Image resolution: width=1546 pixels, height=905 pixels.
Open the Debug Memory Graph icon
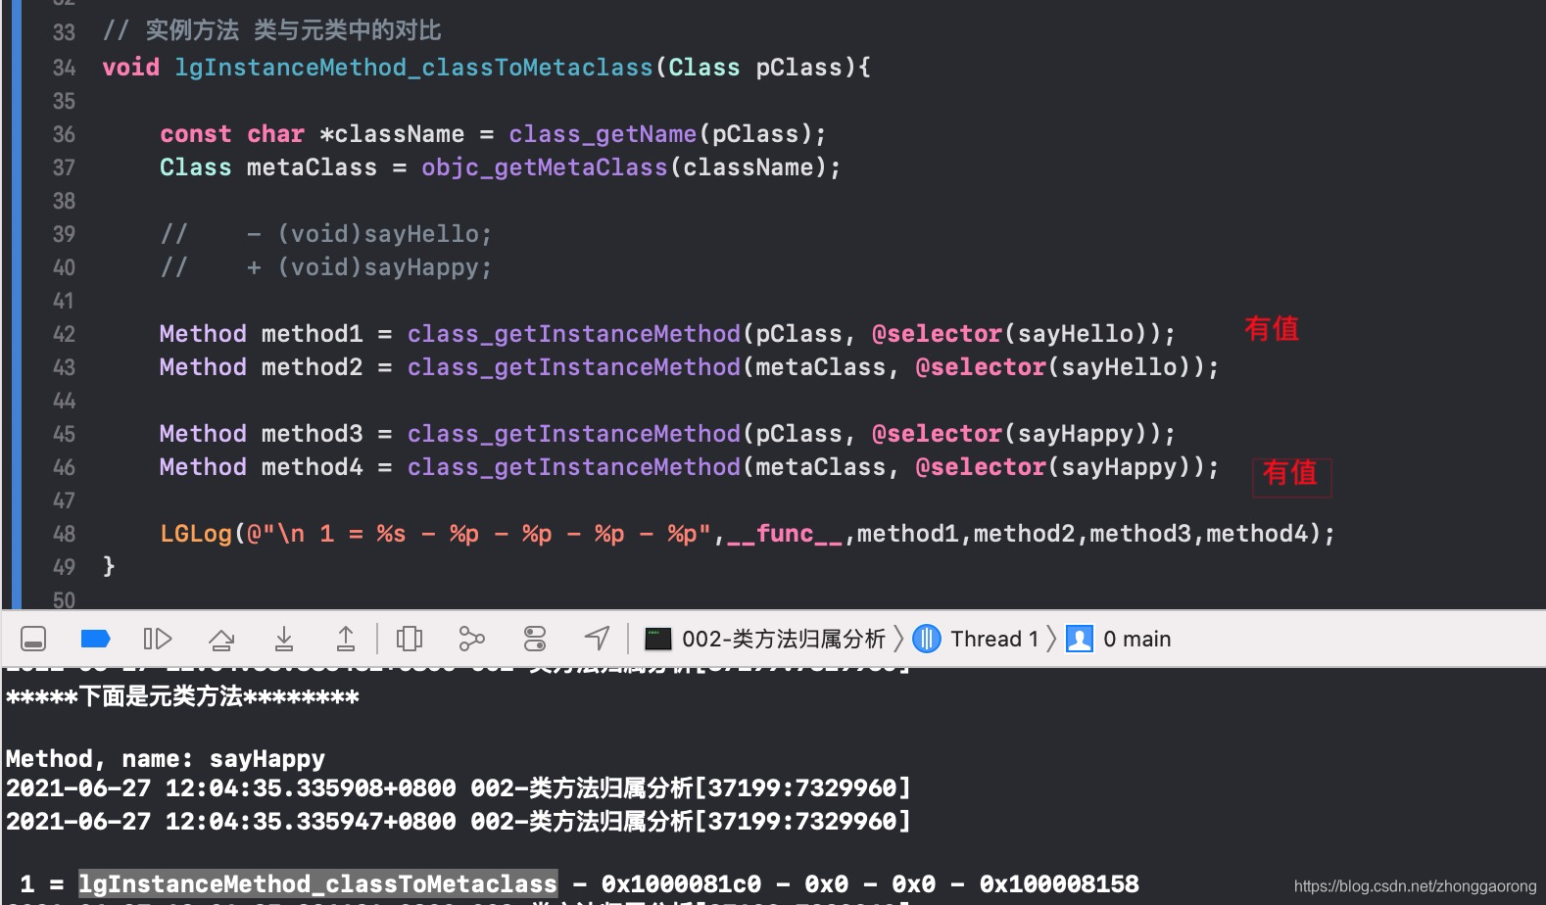pyautogui.click(x=471, y=640)
